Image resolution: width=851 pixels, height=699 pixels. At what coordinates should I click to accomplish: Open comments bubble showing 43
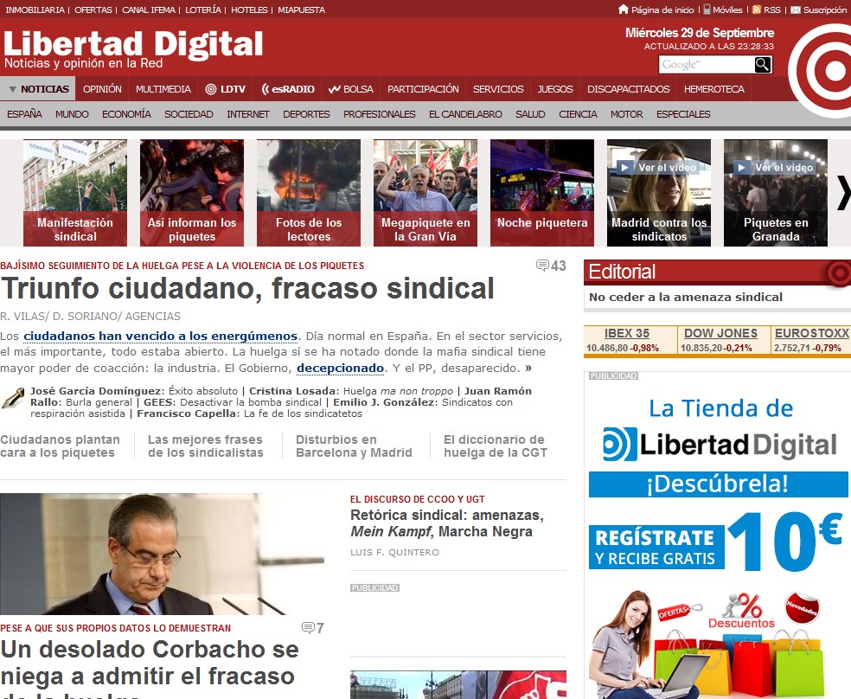(x=542, y=266)
